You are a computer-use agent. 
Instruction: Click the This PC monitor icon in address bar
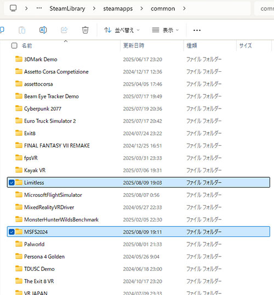tap(13, 8)
